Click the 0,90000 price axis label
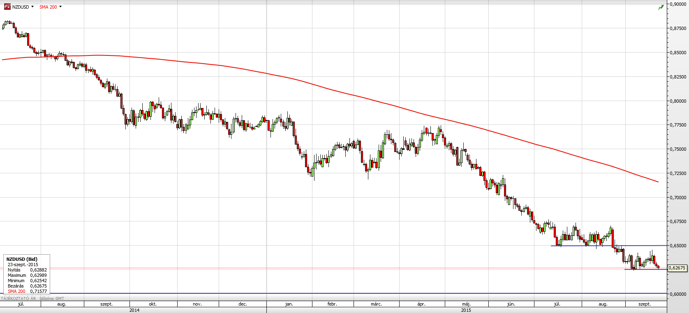689x313 pixels. [678, 4]
